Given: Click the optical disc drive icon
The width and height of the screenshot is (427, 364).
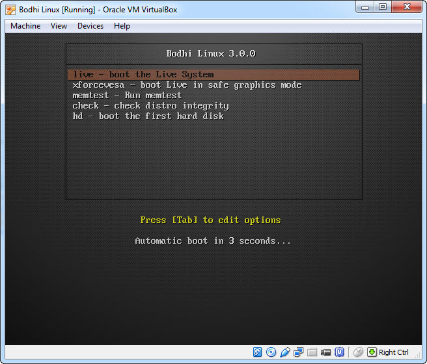Looking at the screenshot, I should tap(271, 352).
